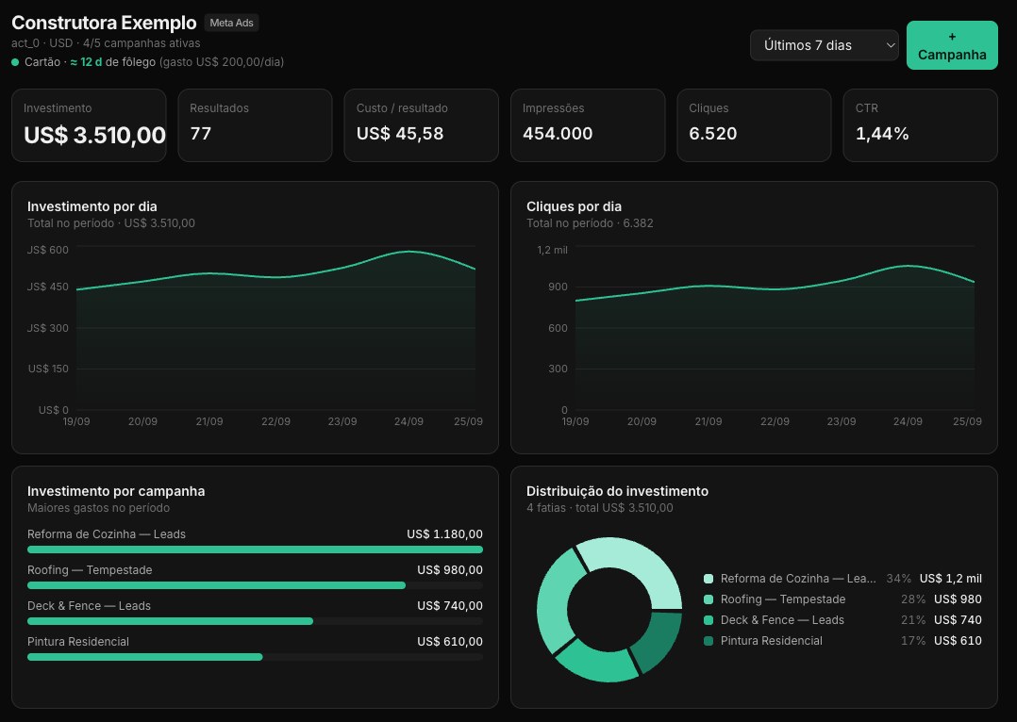Click the US$ 1,2 mil legend value
1017x722 pixels.
point(950,579)
